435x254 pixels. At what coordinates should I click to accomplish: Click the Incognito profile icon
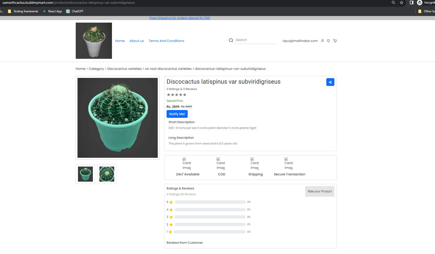(420, 3)
